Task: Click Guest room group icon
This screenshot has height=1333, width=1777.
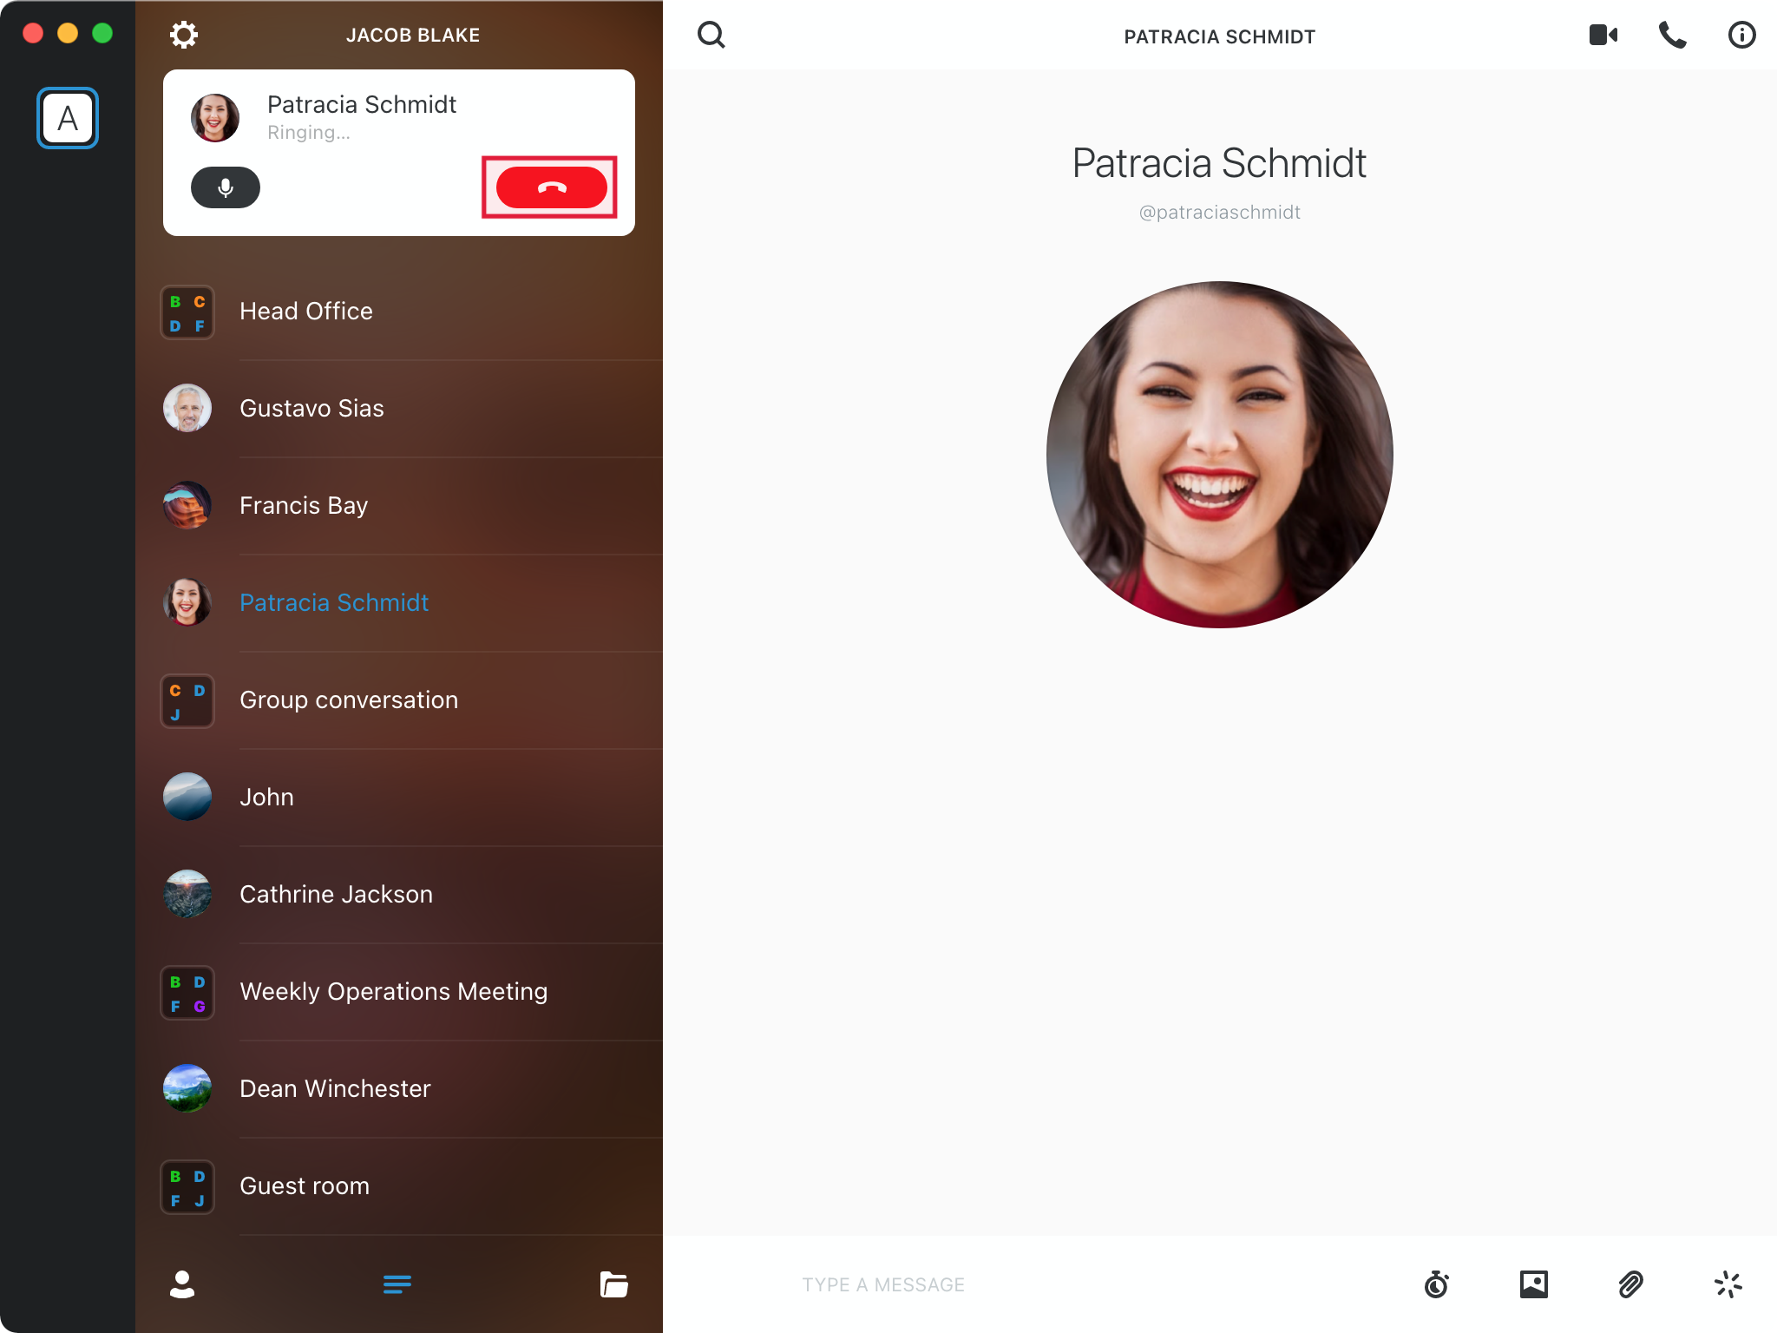Action: pyautogui.click(x=187, y=1187)
